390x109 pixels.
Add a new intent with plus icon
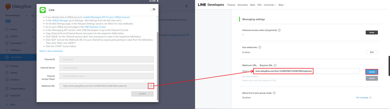pos(33,30)
